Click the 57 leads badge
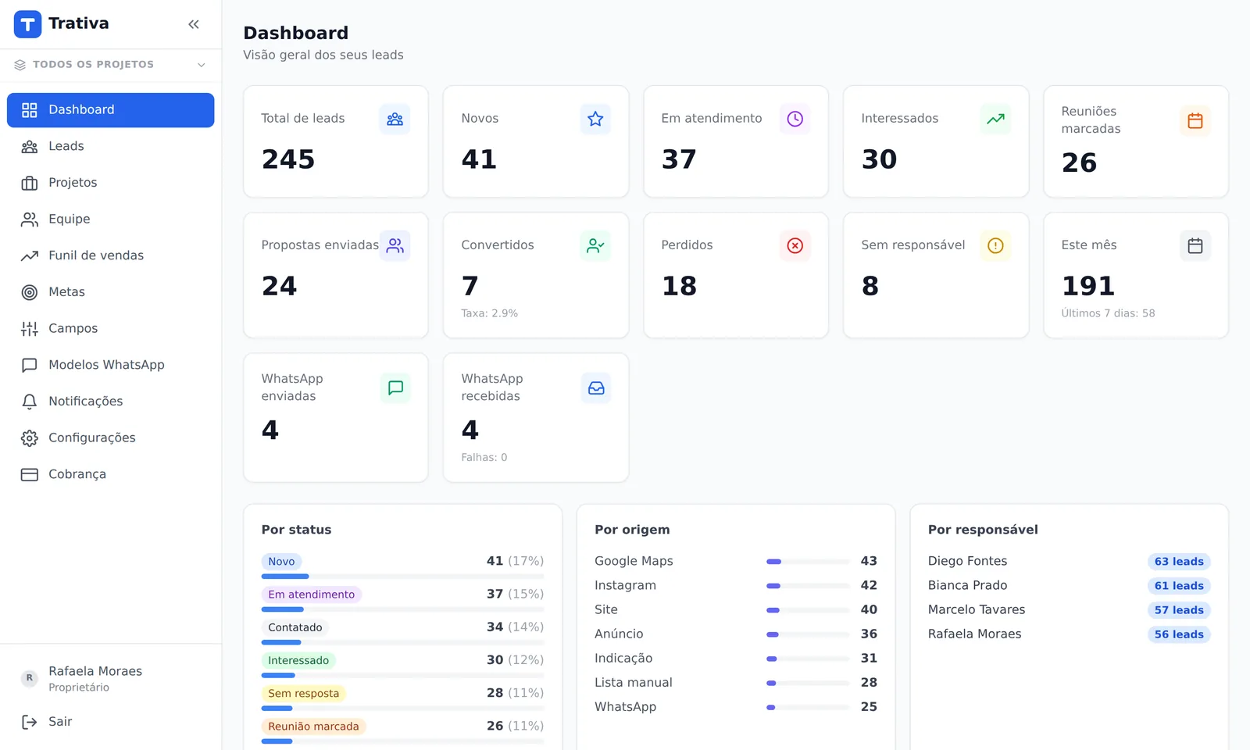This screenshot has width=1250, height=750. click(1179, 610)
